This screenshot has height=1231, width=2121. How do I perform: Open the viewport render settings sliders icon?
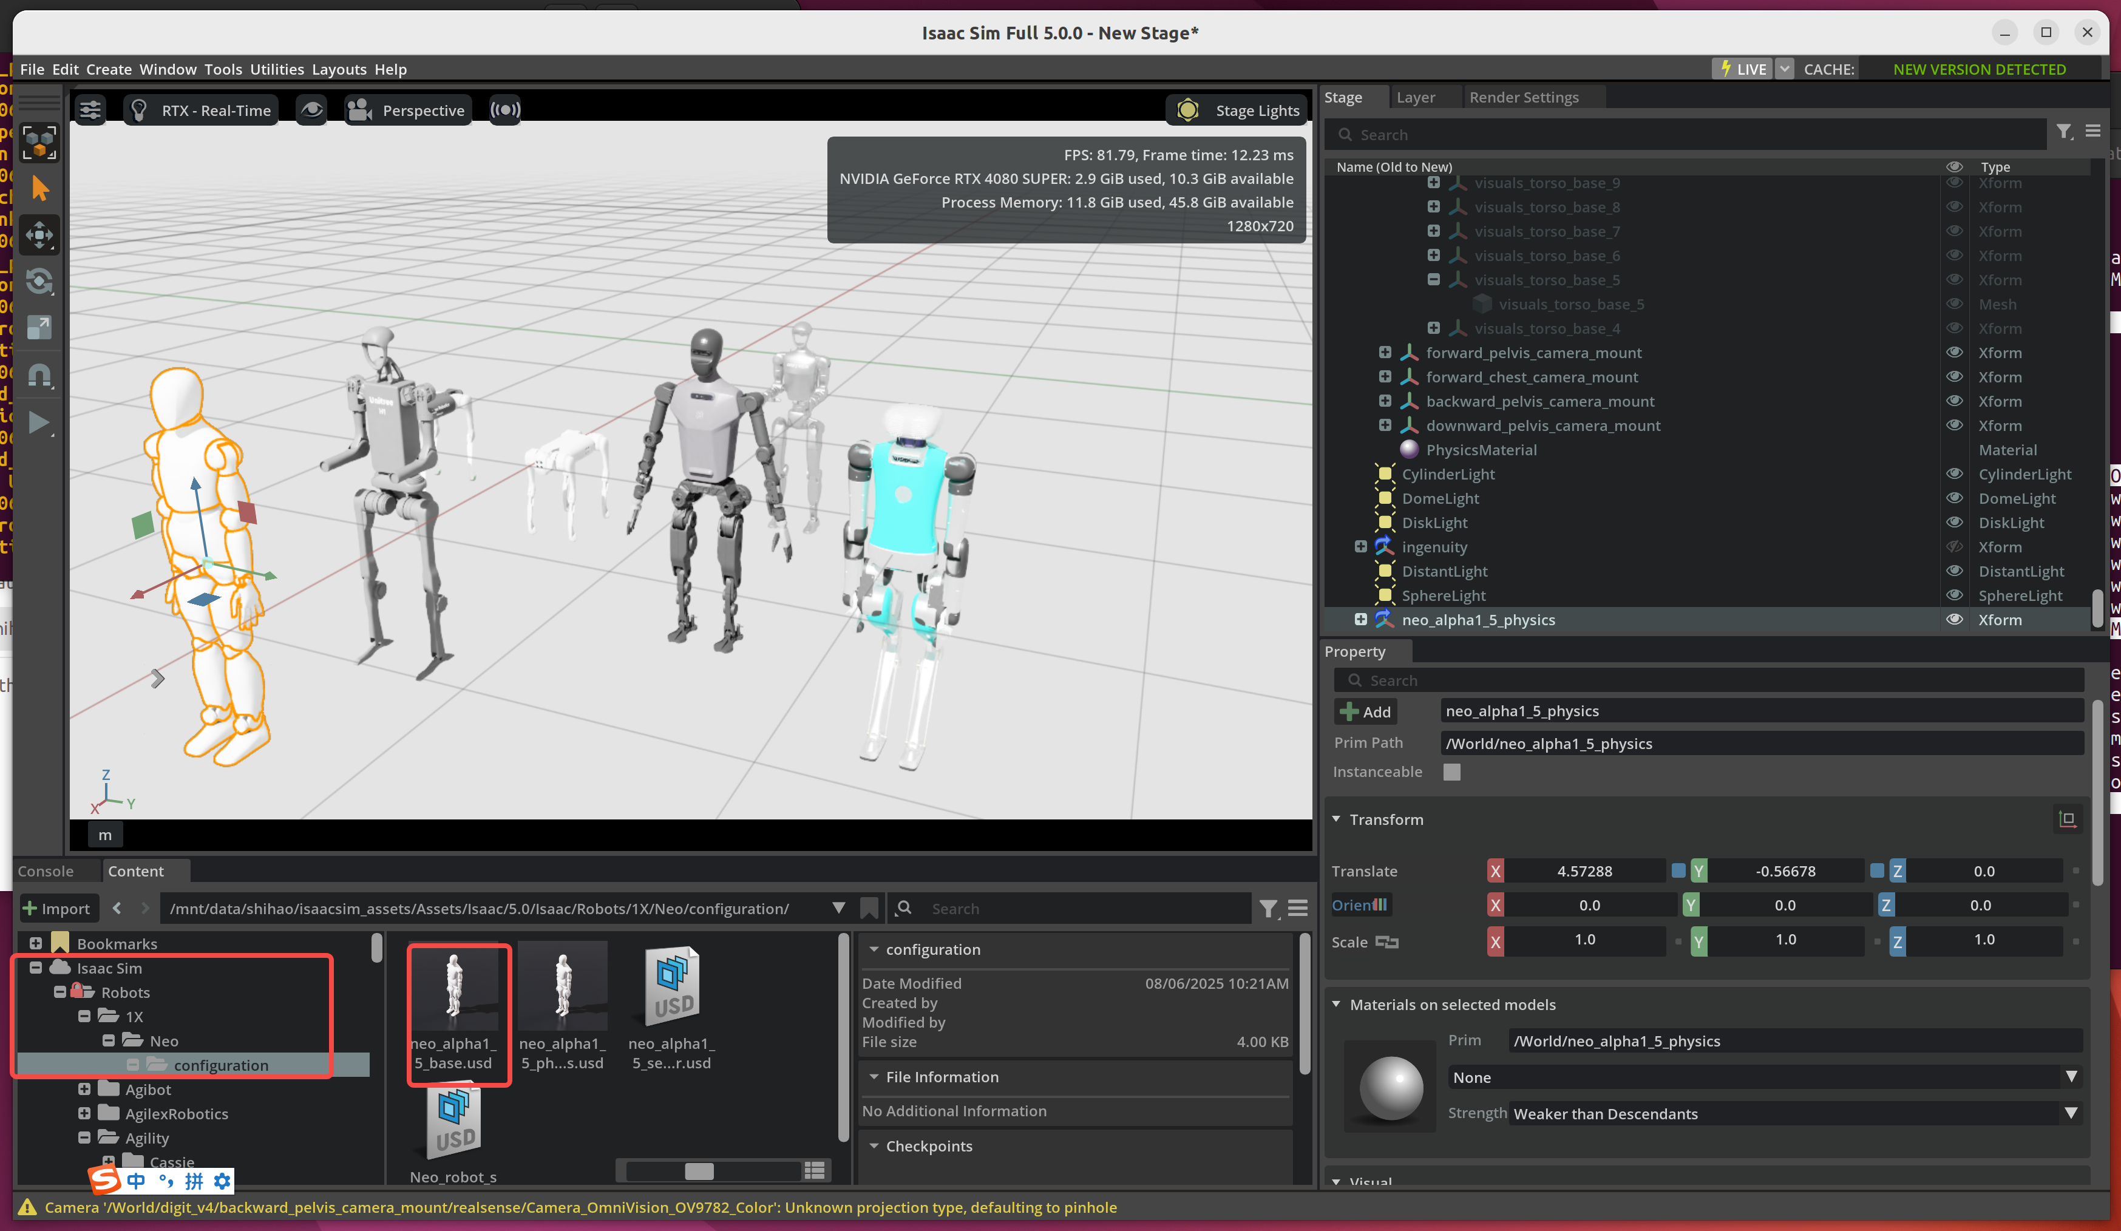point(90,109)
